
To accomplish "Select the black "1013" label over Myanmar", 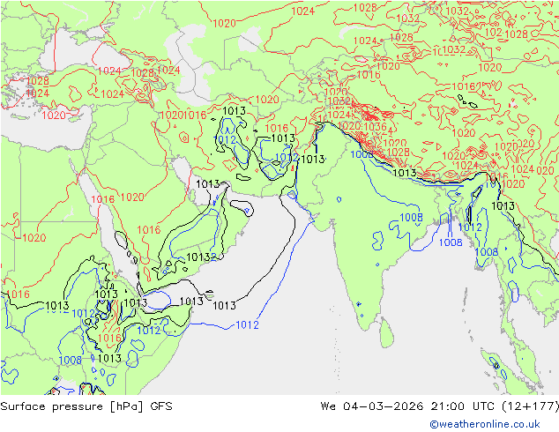I will click(x=503, y=205).
